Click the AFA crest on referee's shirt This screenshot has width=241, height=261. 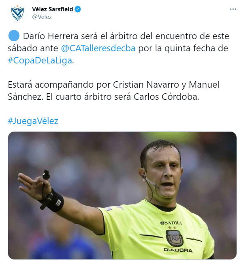(x=175, y=238)
